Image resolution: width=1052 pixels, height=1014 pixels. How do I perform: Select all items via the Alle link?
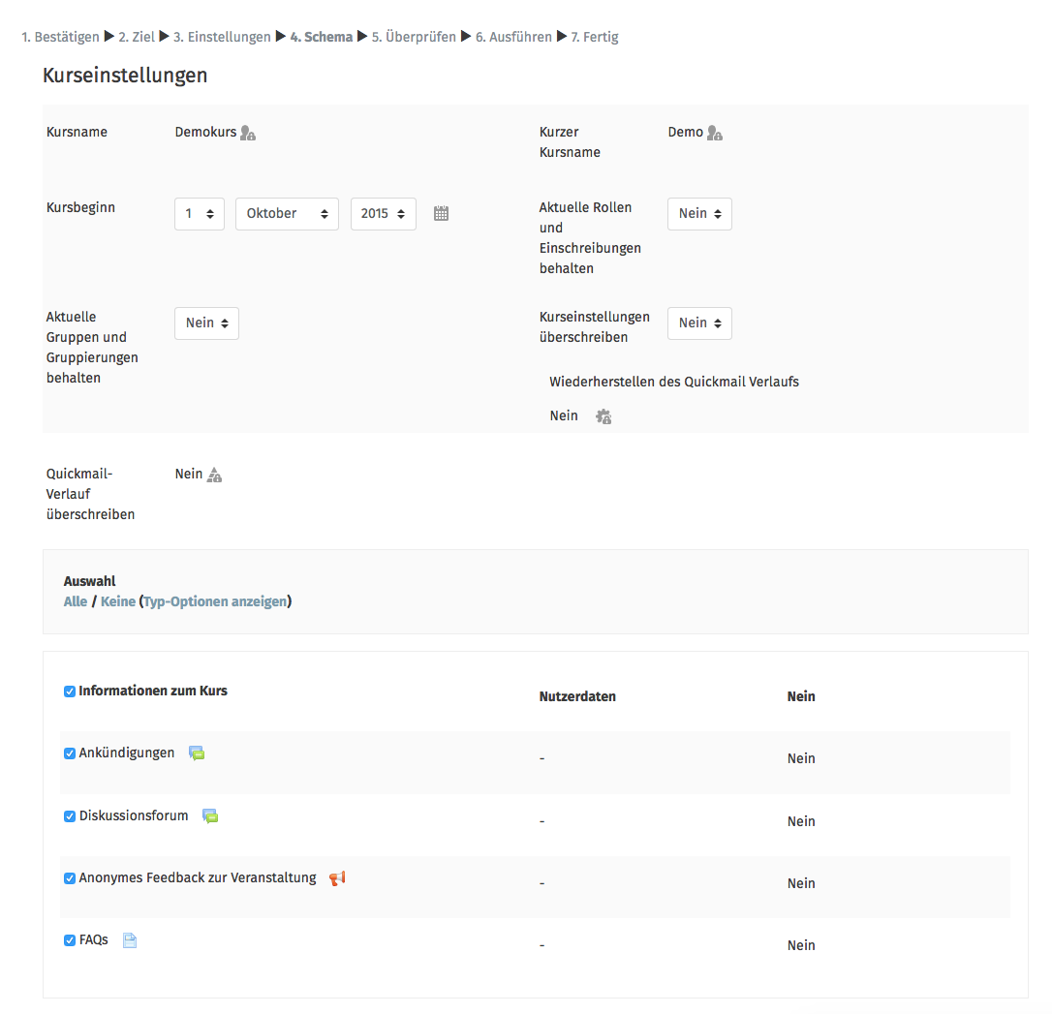(76, 601)
